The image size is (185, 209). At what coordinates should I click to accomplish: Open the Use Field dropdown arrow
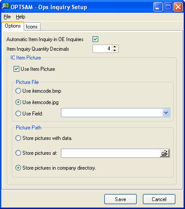[x=166, y=113]
